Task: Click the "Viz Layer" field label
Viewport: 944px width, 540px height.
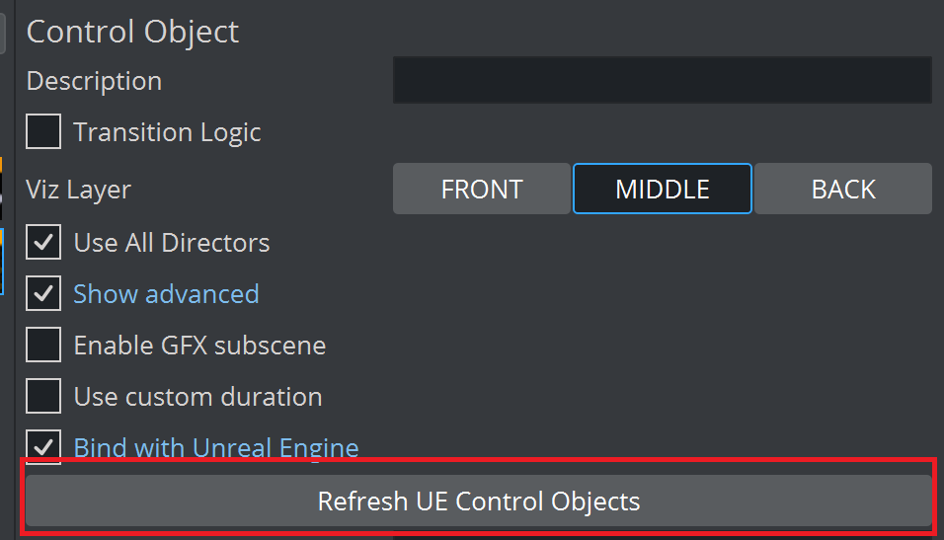Action: [78, 189]
